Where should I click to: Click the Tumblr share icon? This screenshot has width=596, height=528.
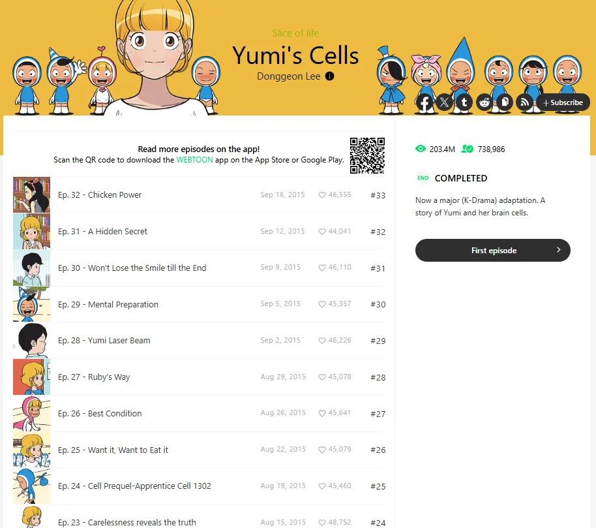[x=464, y=102]
